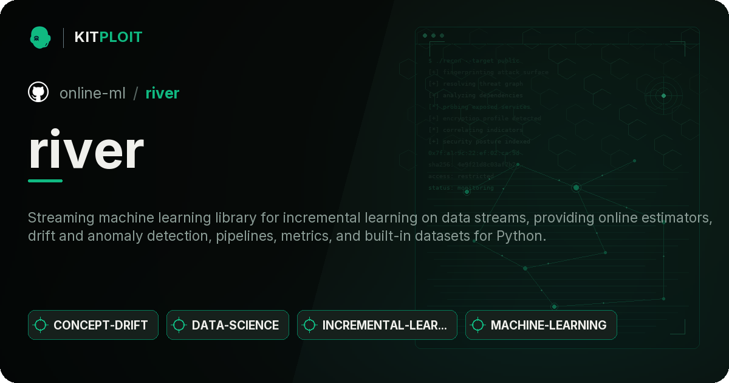Click the KitPloit logo icon

pyautogui.click(x=40, y=37)
